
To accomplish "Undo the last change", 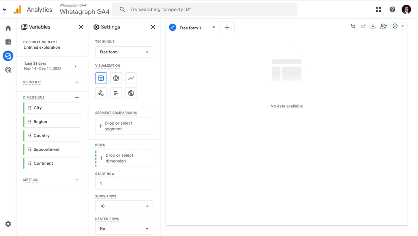I will [353, 26].
